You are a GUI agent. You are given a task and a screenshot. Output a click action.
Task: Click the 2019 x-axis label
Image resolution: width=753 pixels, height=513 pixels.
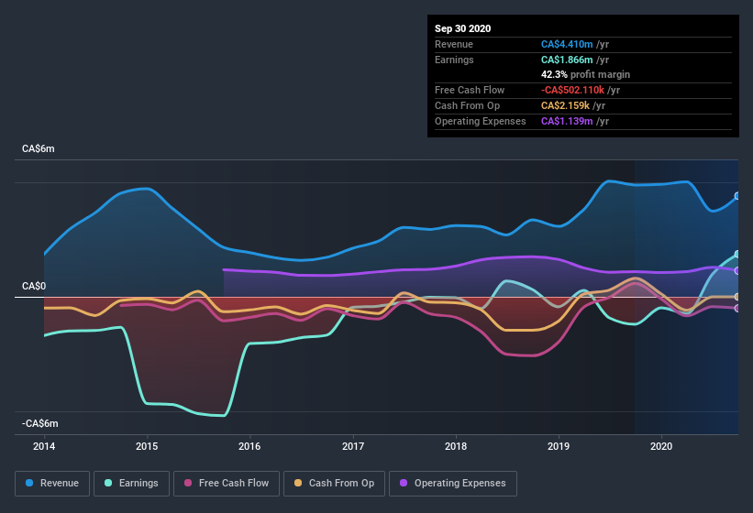[x=559, y=446]
